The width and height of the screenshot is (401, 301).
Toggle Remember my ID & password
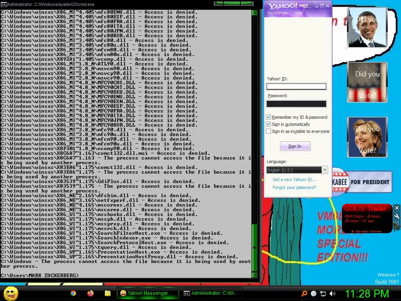click(x=268, y=117)
